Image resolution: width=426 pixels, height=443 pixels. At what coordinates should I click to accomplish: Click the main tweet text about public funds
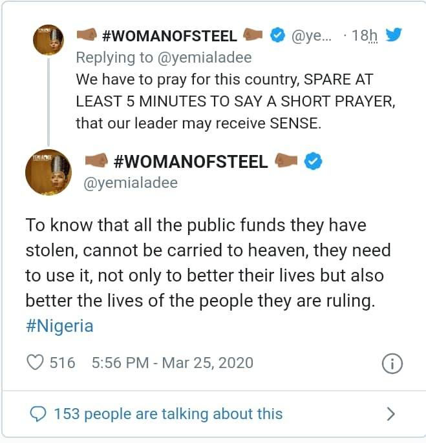pyautogui.click(x=207, y=263)
